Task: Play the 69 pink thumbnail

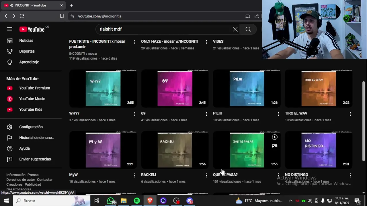Action: click(x=175, y=88)
